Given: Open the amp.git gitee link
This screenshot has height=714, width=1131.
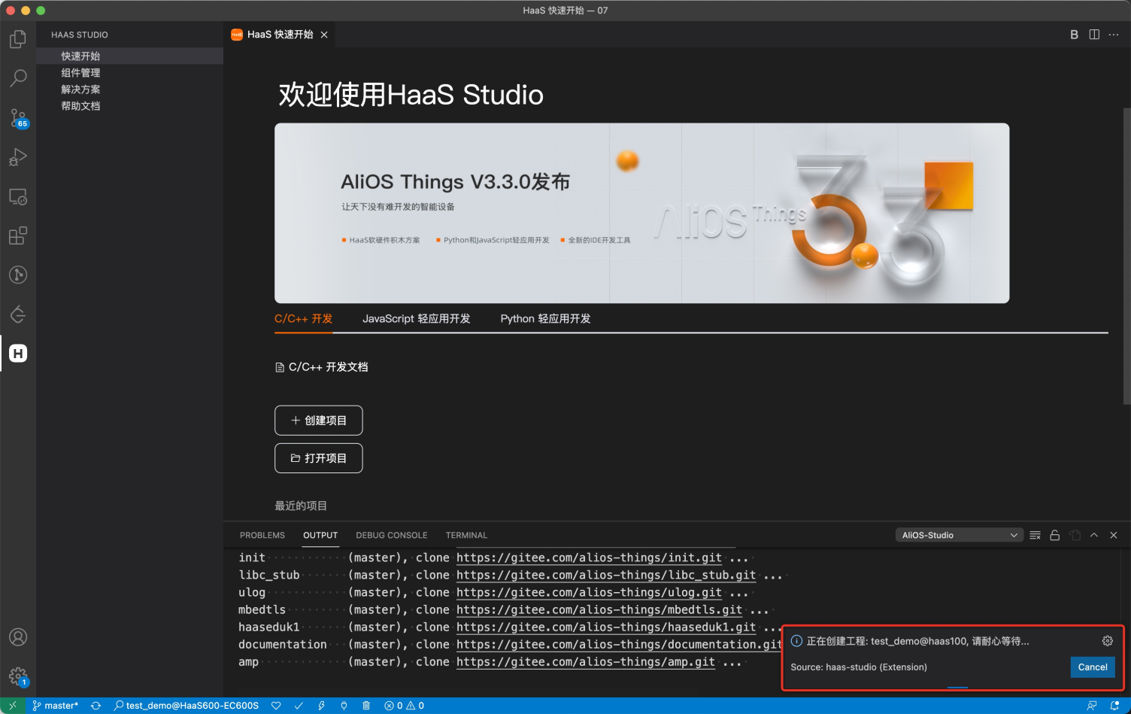Looking at the screenshot, I should coord(586,662).
